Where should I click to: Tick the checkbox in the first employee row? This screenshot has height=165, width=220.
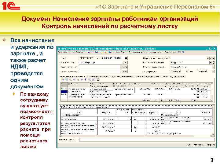(x=66, y=89)
